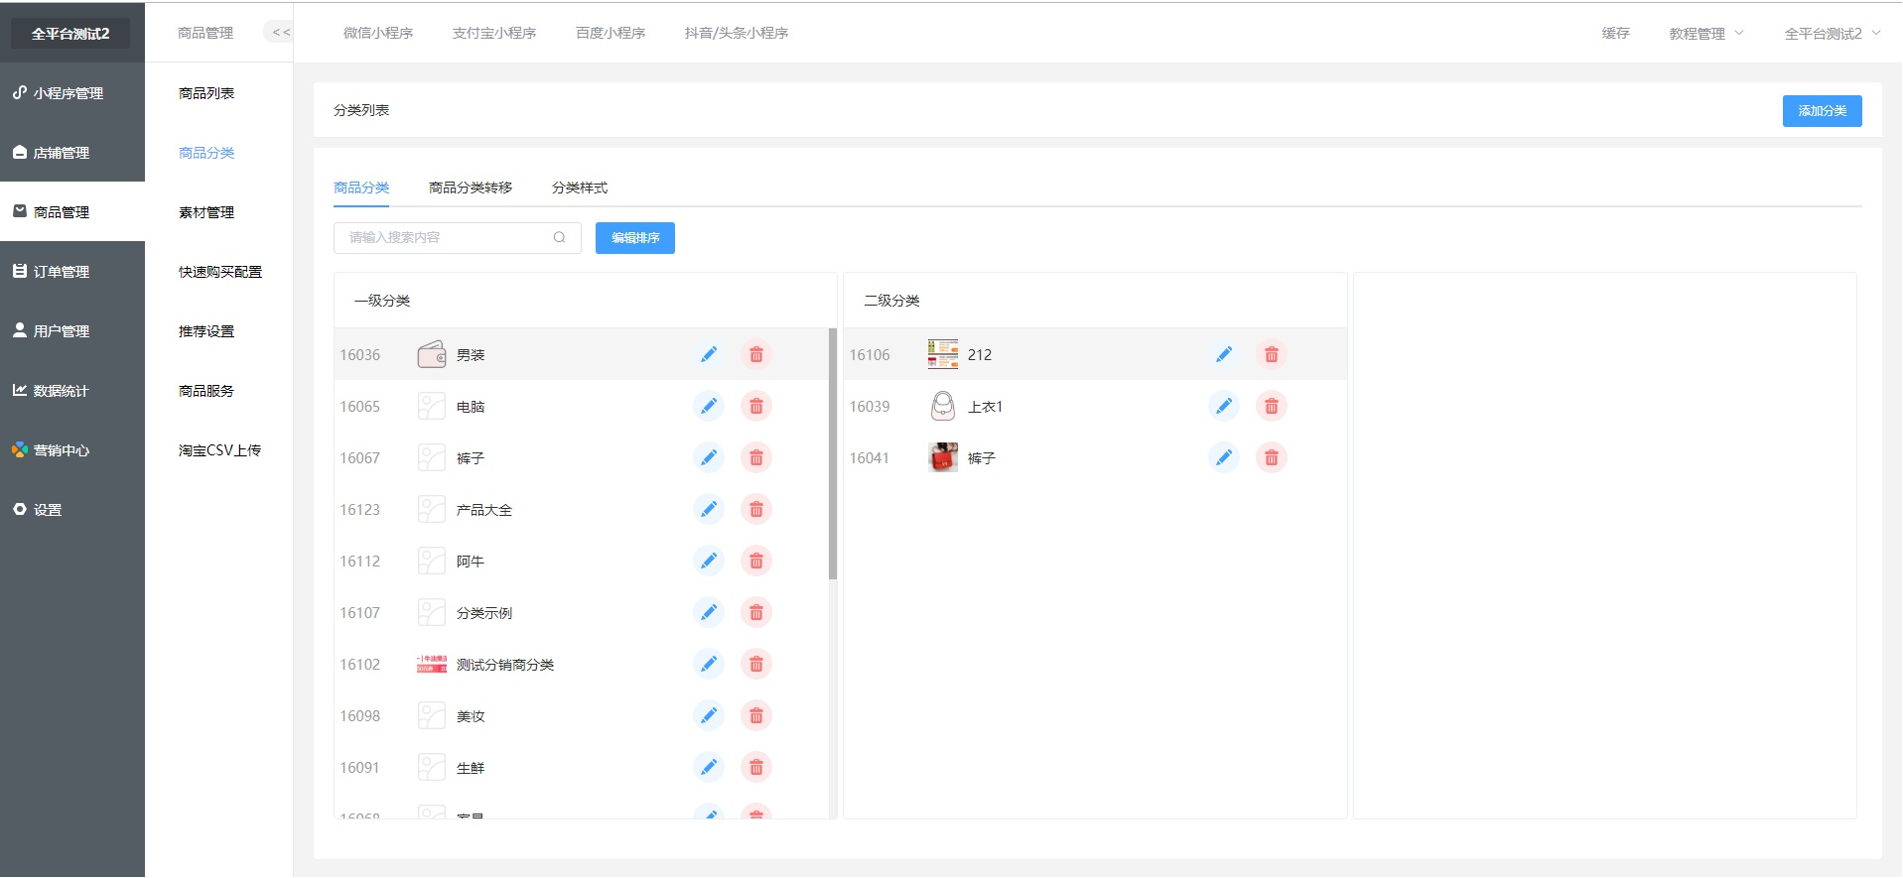Edit the 生鲜 category
Screen dimensions: 1903x878
pos(709,767)
